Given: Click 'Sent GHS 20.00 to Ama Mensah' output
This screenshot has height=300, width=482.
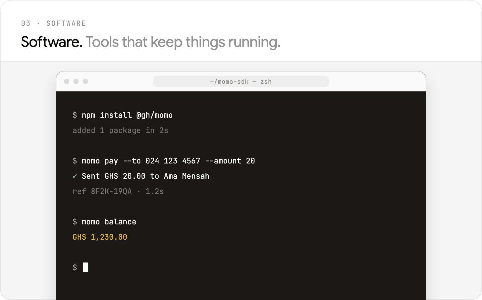Looking at the screenshot, I should [146, 176].
